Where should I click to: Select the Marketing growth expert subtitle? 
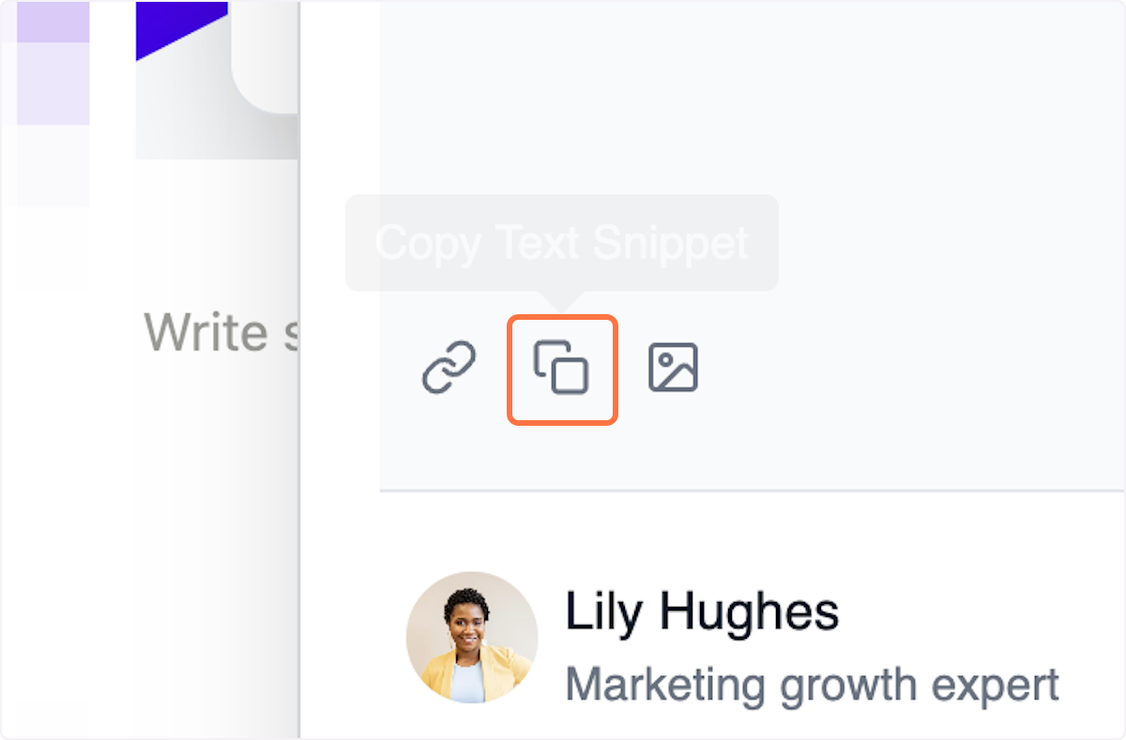[812, 684]
